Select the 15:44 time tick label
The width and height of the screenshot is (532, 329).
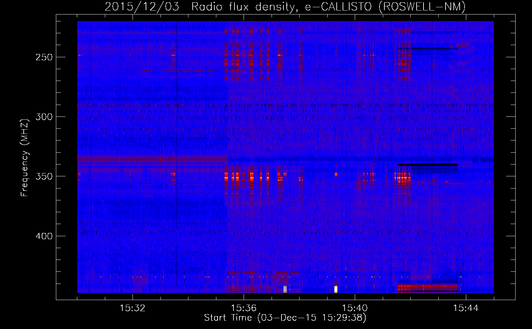click(466, 308)
